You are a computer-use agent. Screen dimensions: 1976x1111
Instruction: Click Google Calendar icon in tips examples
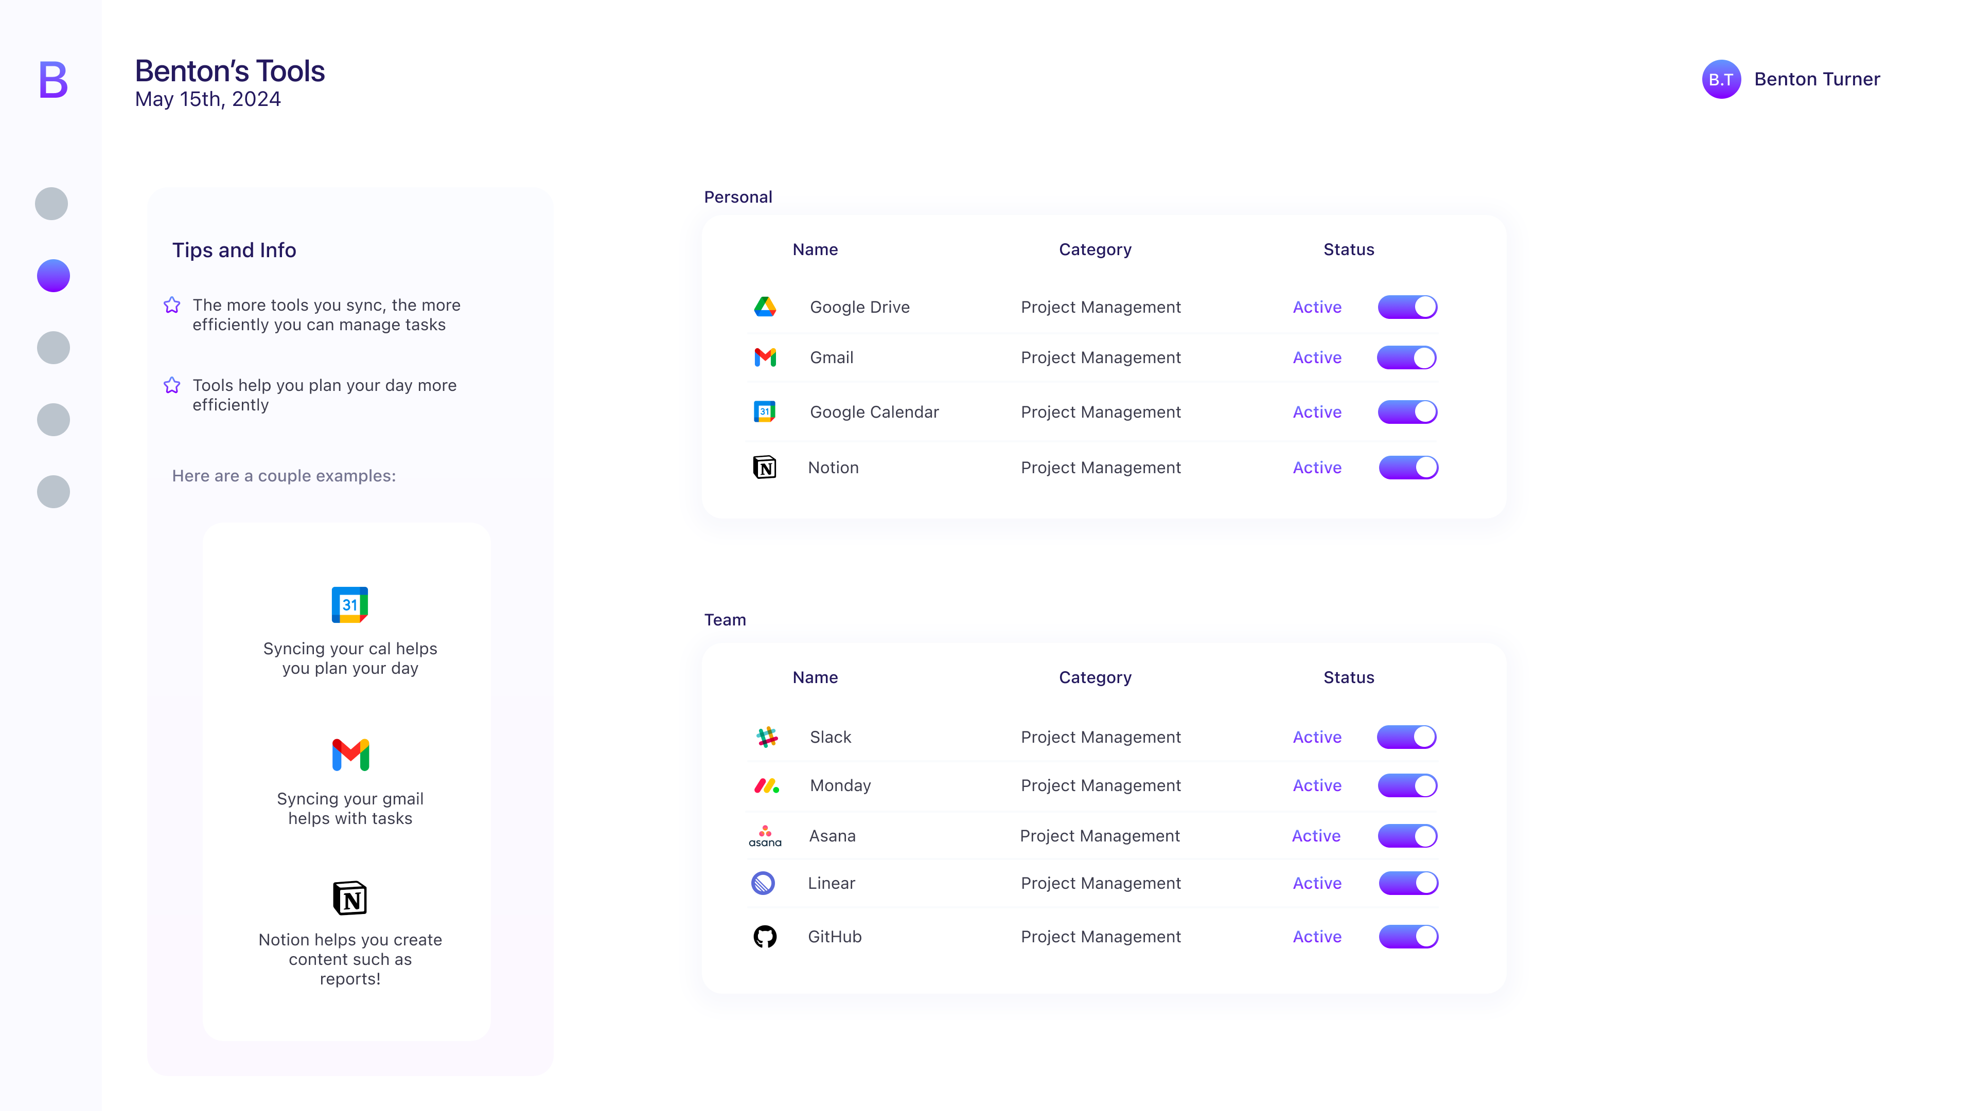click(x=350, y=604)
